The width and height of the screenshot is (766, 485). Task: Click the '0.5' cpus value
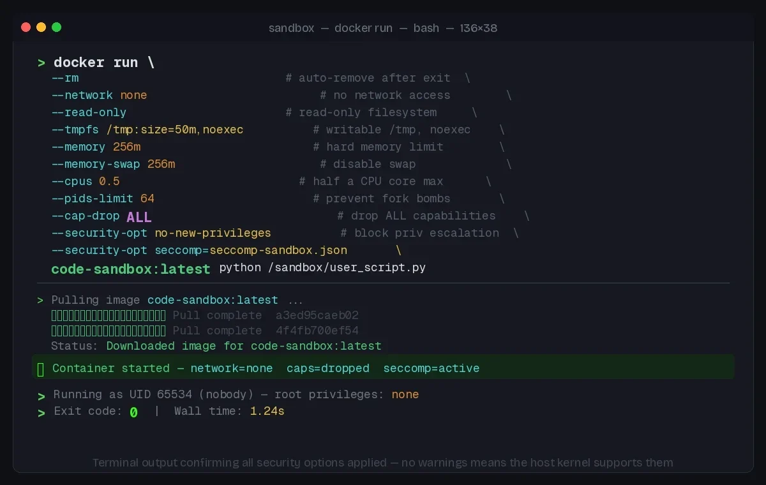[x=109, y=181]
